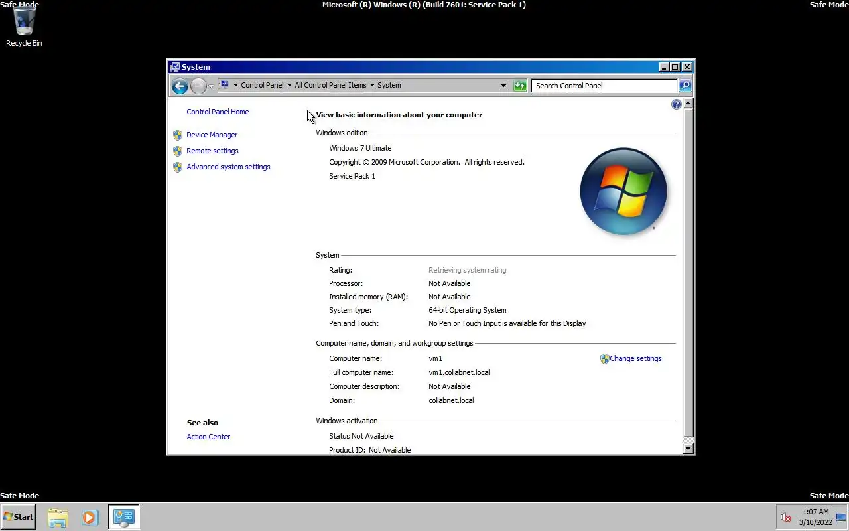Launch Windows Media Player from the taskbar
This screenshot has width=849, height=531.
coord(90,517)
